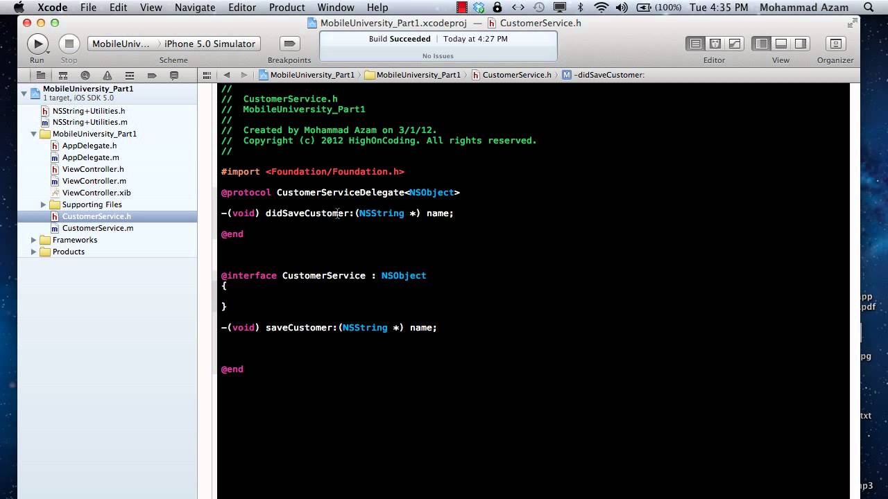Open the Product menu

coord(287,8)
